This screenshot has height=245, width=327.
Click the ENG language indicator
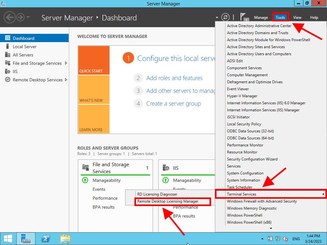click(x=296, y=239)
